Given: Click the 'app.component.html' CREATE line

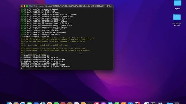Looking at the screenshot, I should click(x=45, y=24).
